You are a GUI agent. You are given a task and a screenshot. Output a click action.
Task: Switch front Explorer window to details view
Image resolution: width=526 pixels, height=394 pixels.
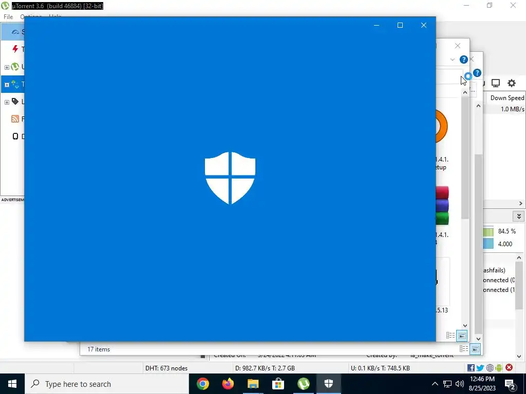tap(450, 336)
